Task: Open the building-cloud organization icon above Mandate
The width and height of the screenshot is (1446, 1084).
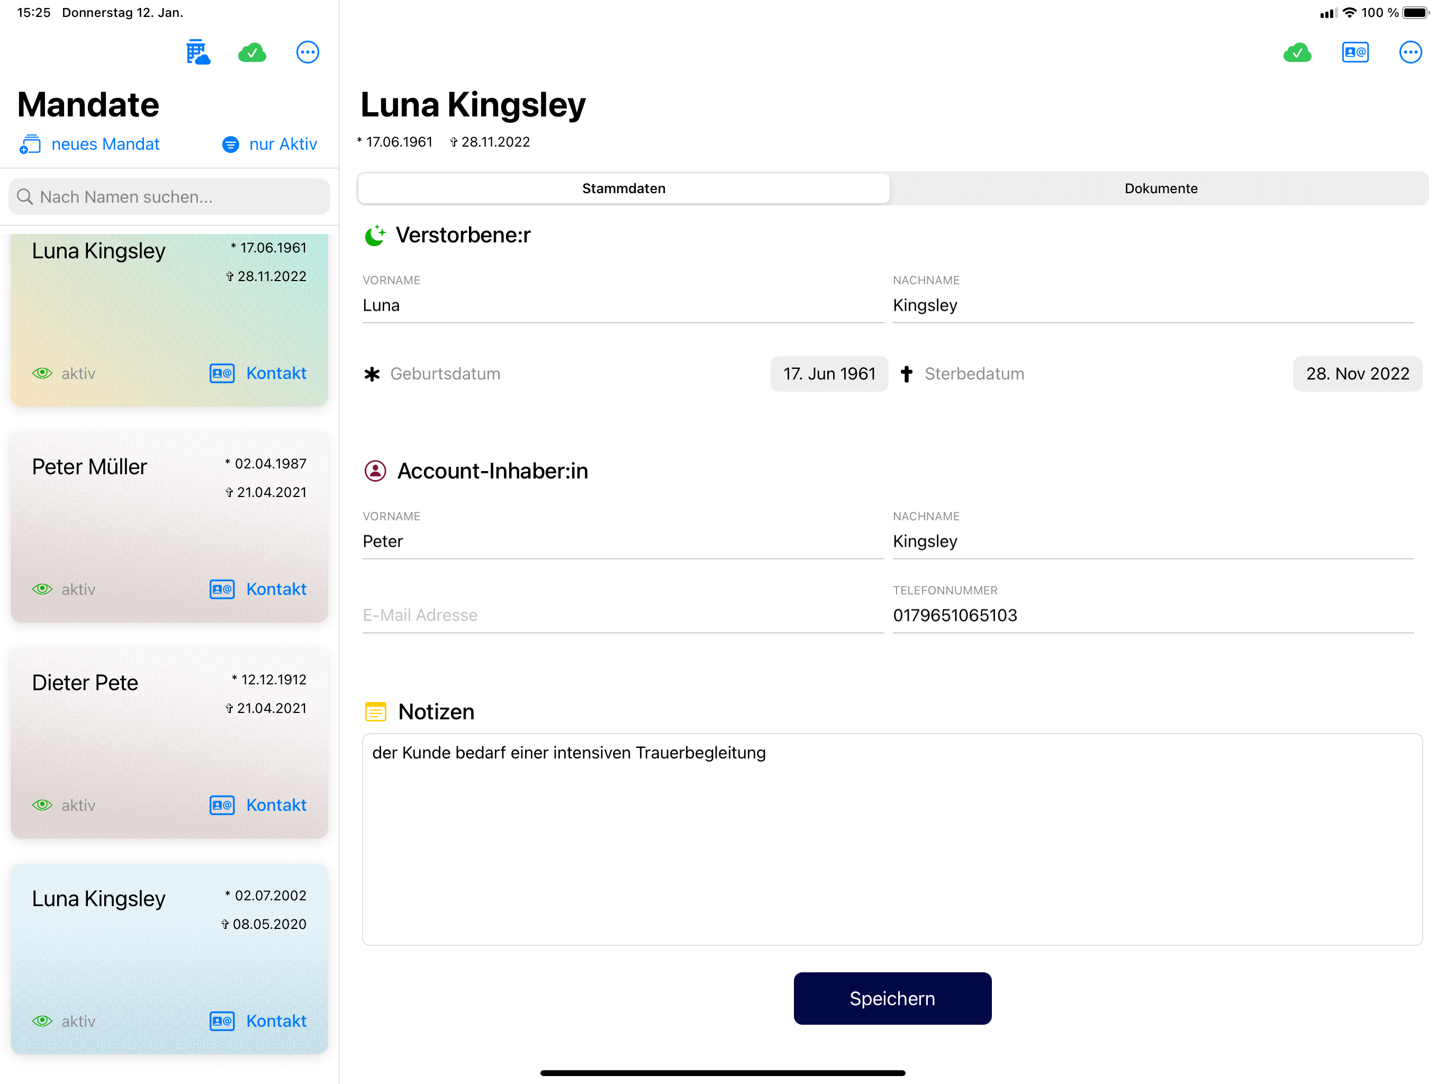Action: point(198,52)
